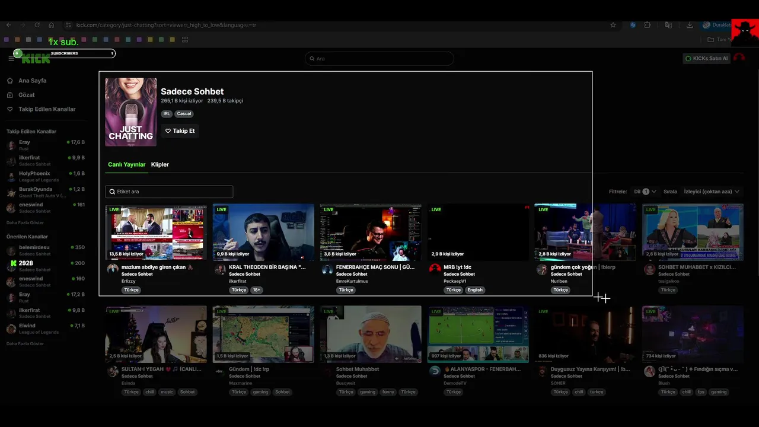This screenshot has width=759, height=427.
Task: Open BurakOyunda channel in sidebar
Action: point(46,192)
